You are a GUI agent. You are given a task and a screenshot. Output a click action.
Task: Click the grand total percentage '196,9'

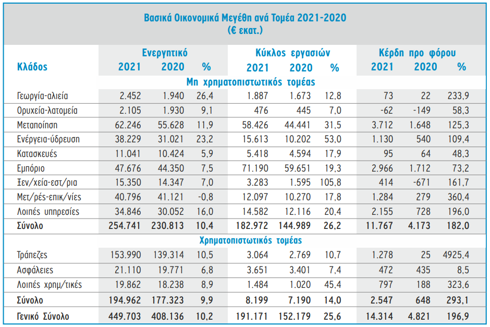pos(458,316)
